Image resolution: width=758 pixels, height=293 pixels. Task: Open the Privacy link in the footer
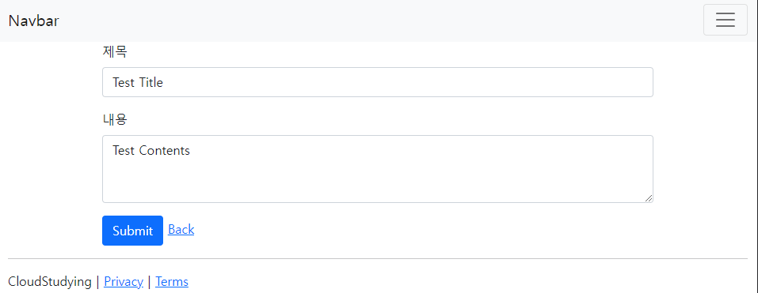click(x=124, y=281)
